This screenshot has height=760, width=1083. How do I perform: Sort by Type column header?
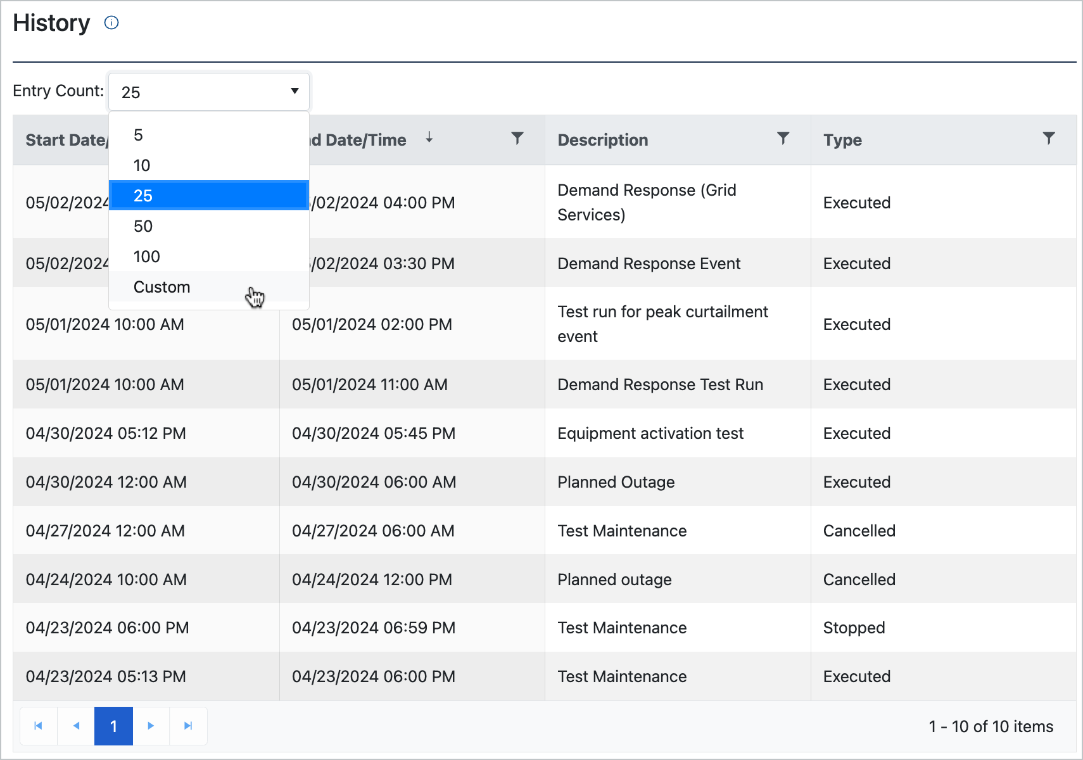tap(842, 140)
